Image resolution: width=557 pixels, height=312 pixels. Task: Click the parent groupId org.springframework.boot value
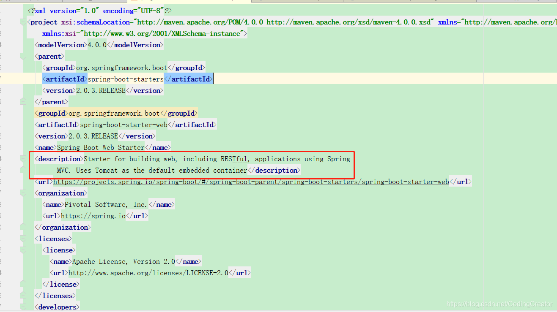pos(122,68)
